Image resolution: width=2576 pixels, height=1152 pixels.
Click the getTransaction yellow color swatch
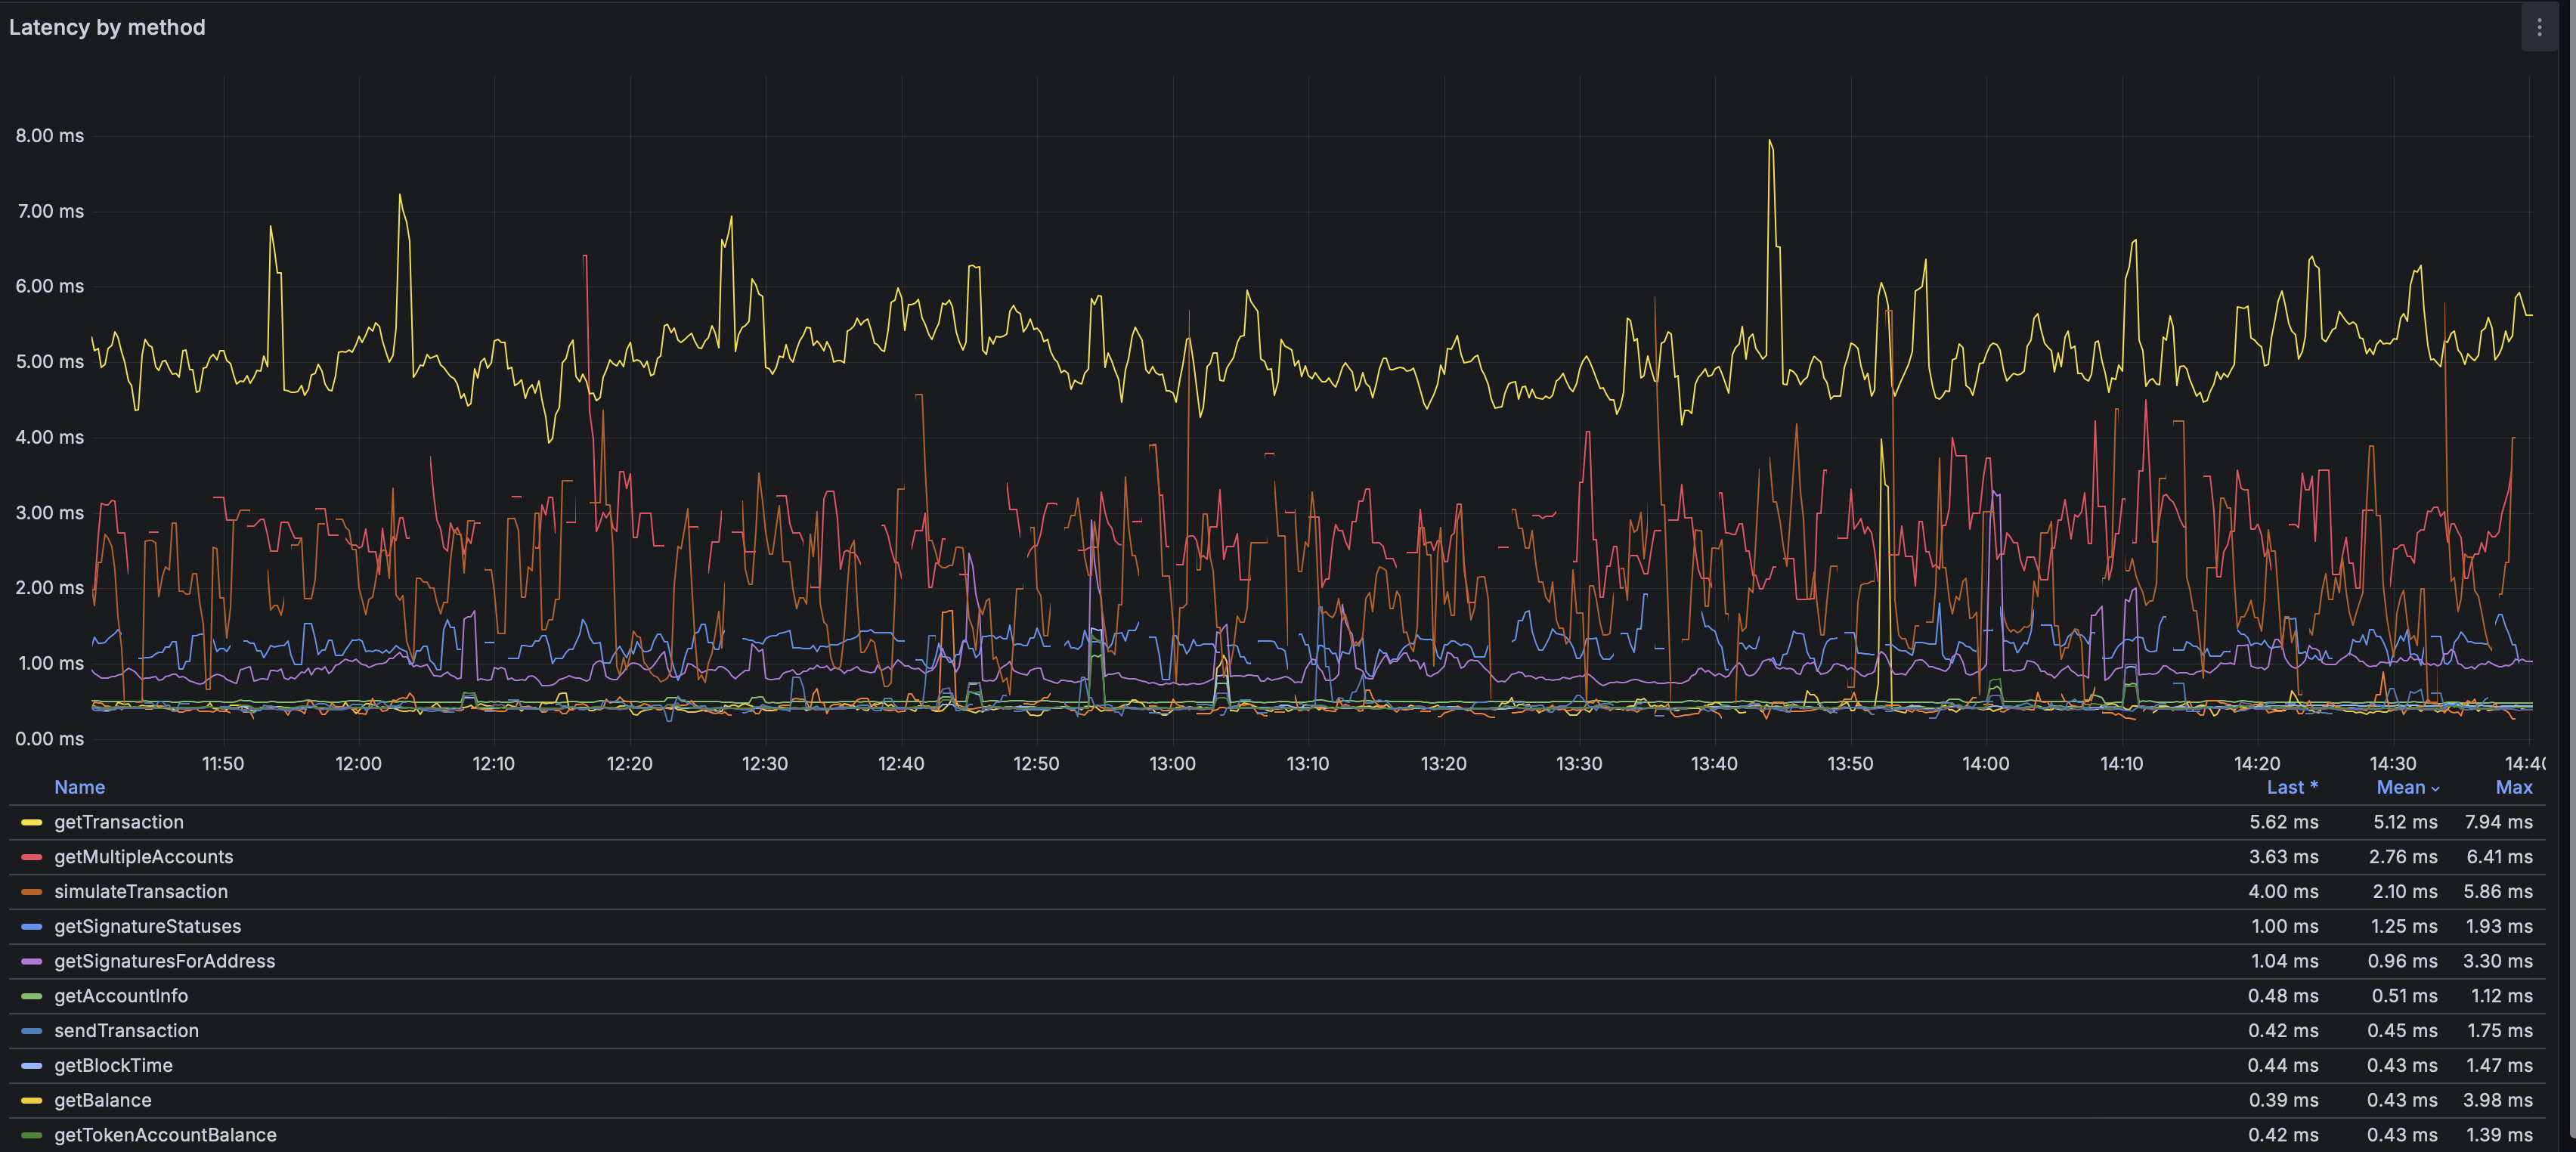click(x=31, y=823)
